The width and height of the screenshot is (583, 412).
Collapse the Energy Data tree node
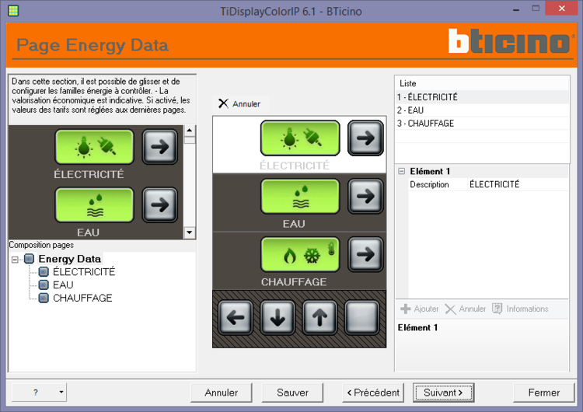point(15,260)
